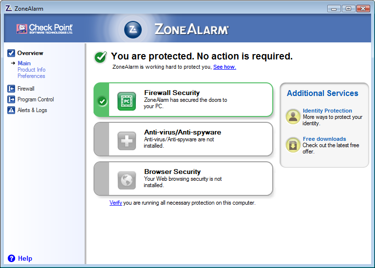Click the Identity Protection person icon
Viewport: 375px width, 268px height.
point(293,116)
